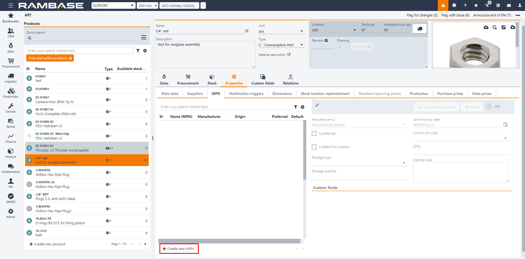The height and width of the screenshot is (259, 525).
Task: Click the MPN list vertical scrollbar
Action: click(305, 150)
